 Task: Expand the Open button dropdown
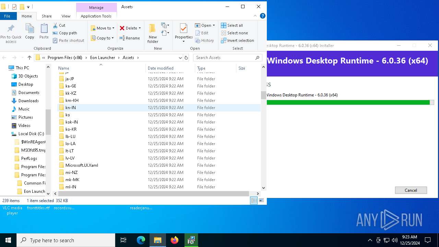click(x=214, y=25)
